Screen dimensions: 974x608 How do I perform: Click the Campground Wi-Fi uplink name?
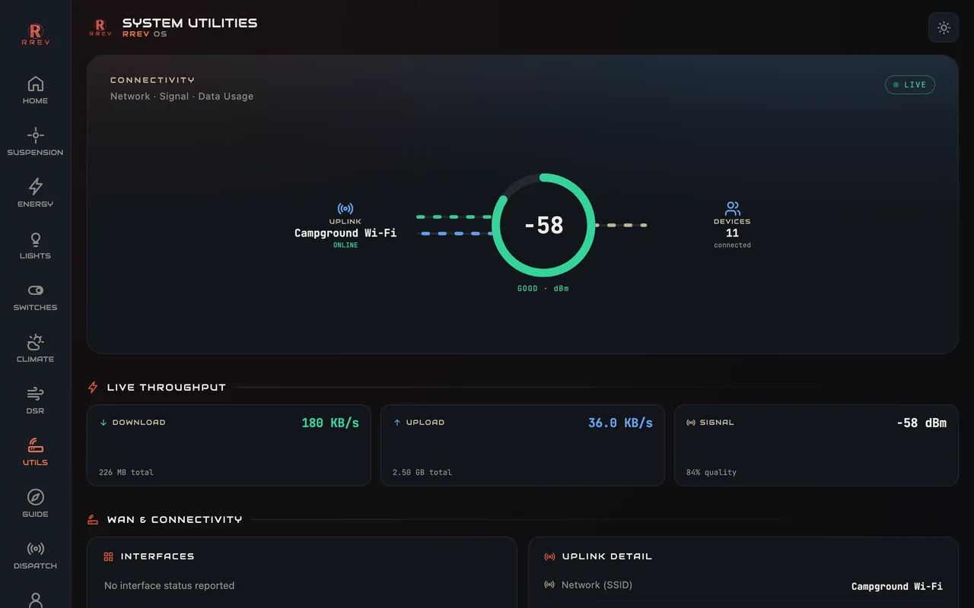[345, 233]
